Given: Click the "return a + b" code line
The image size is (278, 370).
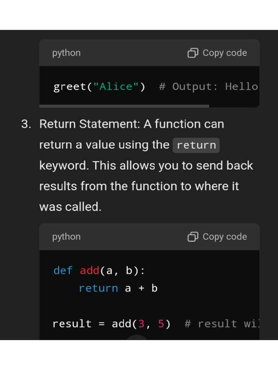Looking at the screenshot, I should tap(118, 288).
